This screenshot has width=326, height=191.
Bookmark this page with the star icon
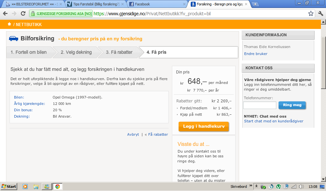[311, 14]
